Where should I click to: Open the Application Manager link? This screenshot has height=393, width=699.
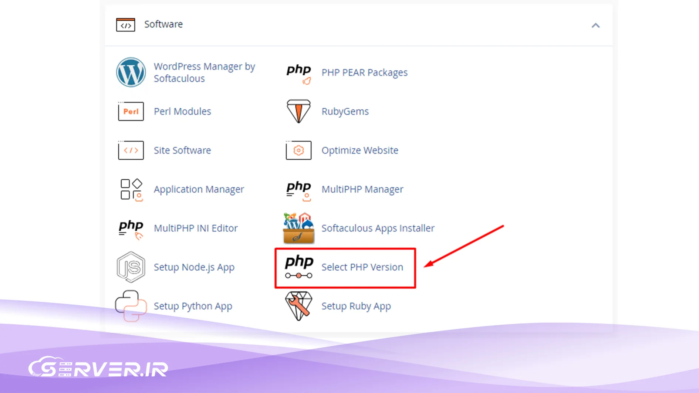tap(199, 189)
